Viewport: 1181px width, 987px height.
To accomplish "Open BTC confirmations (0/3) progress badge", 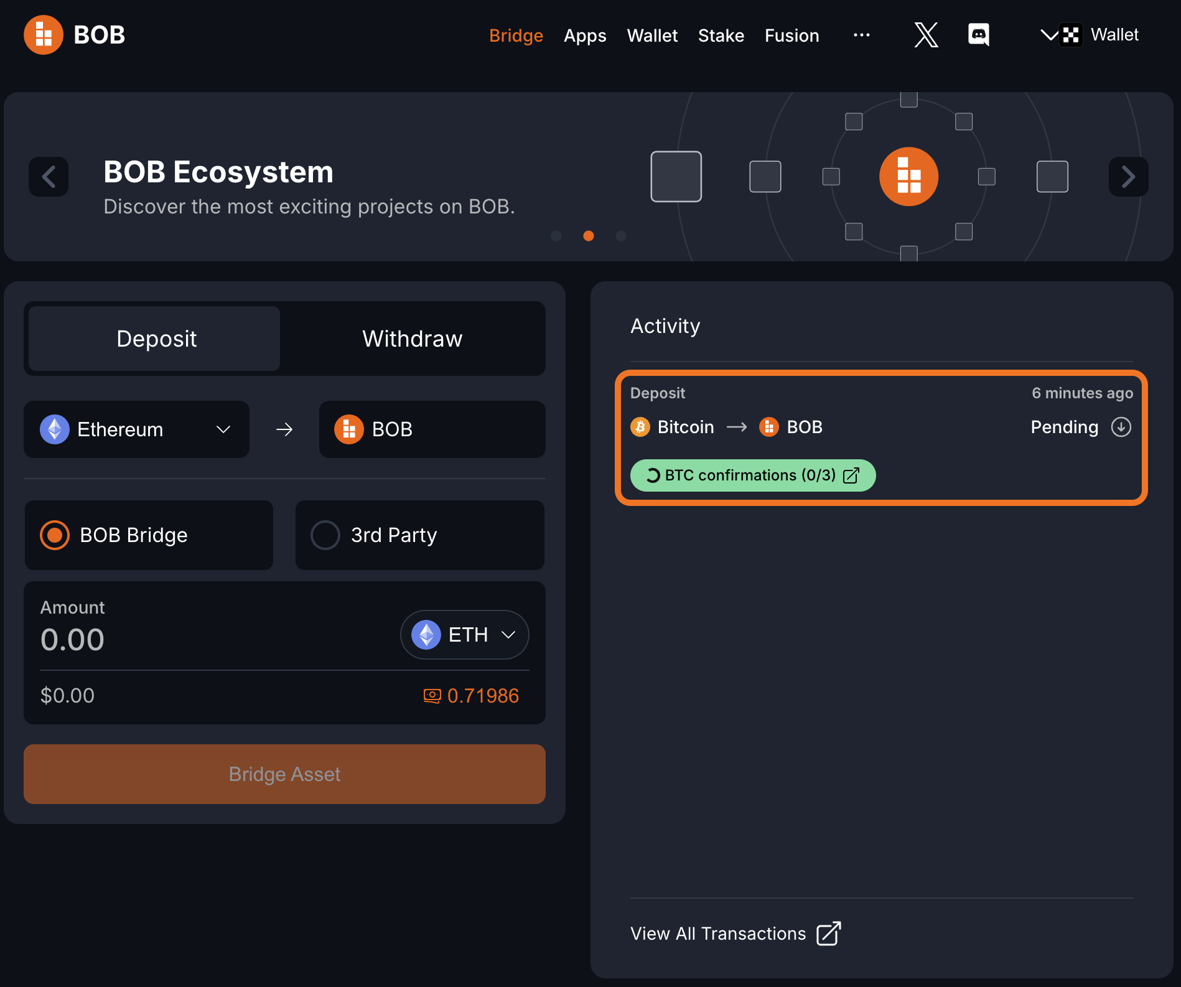I will [x=752, y=475].
